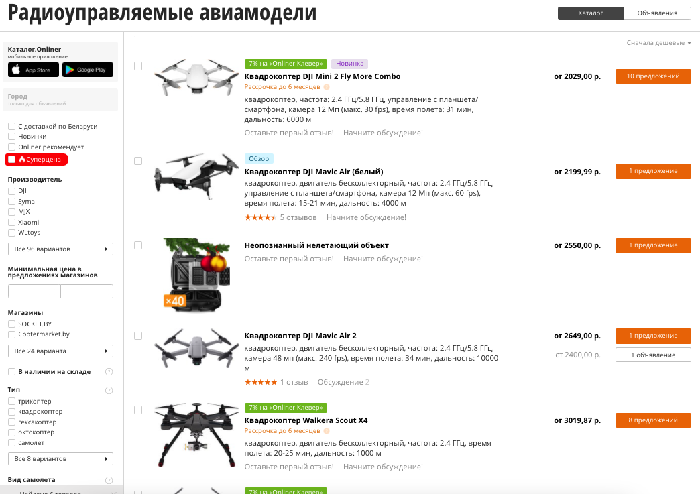Click help icon next to Тип

tap(109, 391)
